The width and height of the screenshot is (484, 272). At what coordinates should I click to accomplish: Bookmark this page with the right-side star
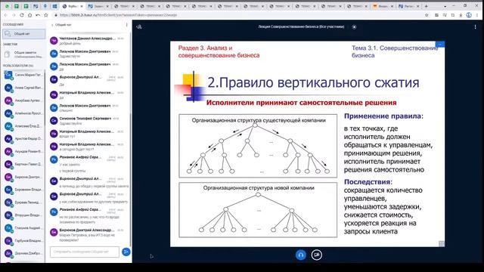coord(427,15)
